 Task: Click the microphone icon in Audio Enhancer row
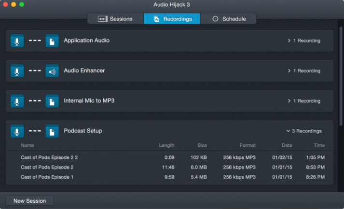click(17, 71)
